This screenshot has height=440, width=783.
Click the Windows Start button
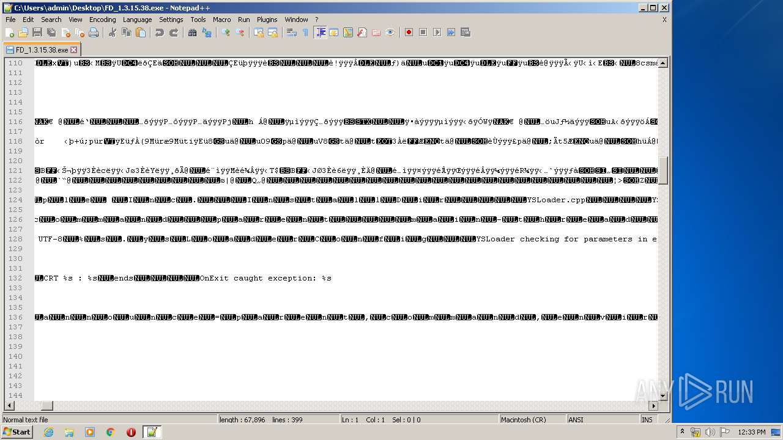pyautogui.click(x=17, y=432)
